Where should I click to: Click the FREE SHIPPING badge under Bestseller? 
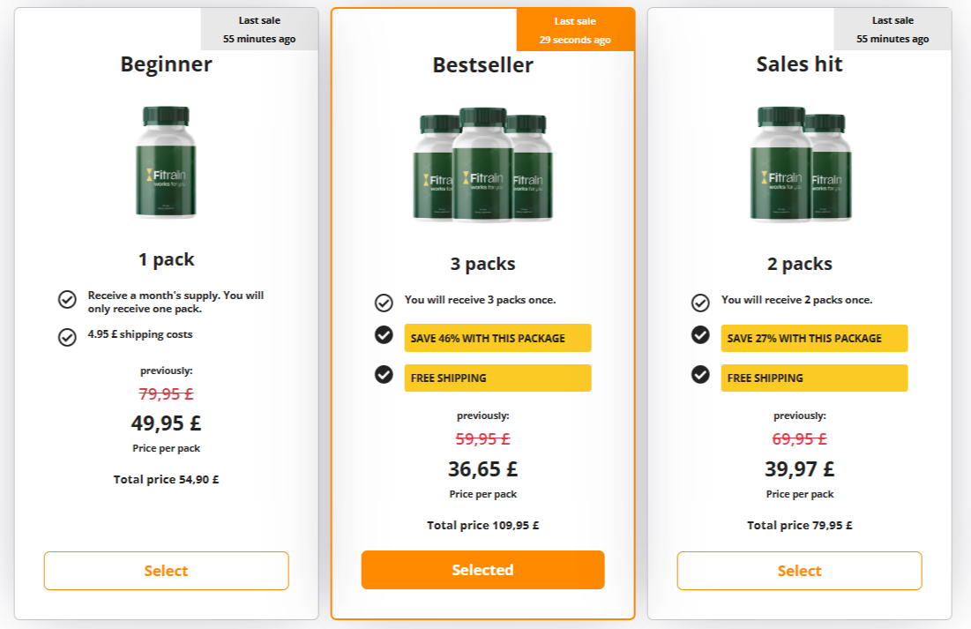(497, 378)
